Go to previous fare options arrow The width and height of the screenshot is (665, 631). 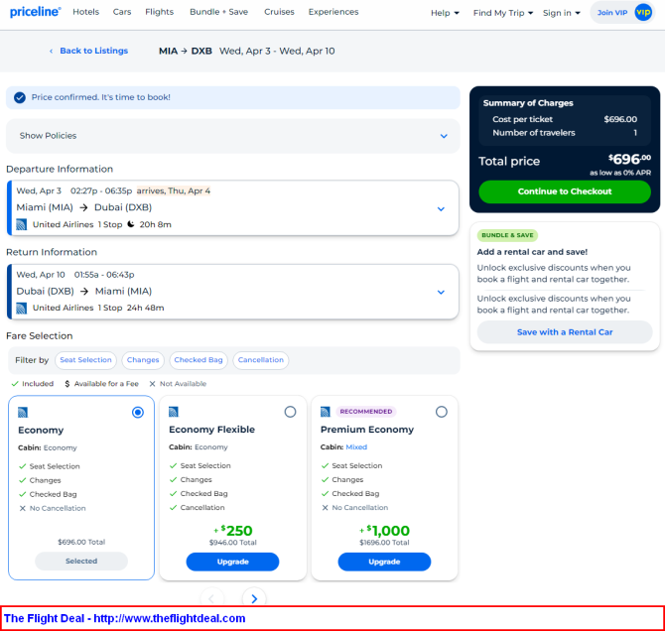211,598
